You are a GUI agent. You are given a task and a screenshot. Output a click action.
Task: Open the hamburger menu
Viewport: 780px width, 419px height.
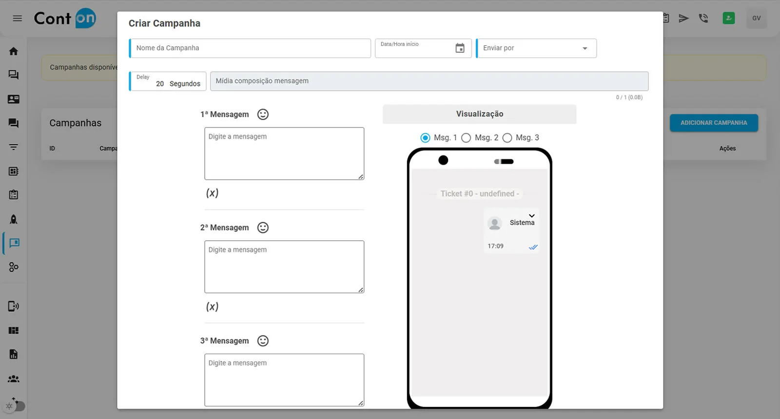(18, 19)
